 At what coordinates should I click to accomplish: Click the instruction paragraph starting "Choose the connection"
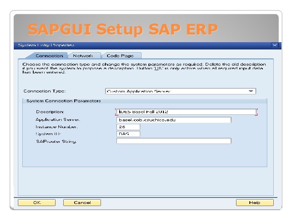coord(144,68)
